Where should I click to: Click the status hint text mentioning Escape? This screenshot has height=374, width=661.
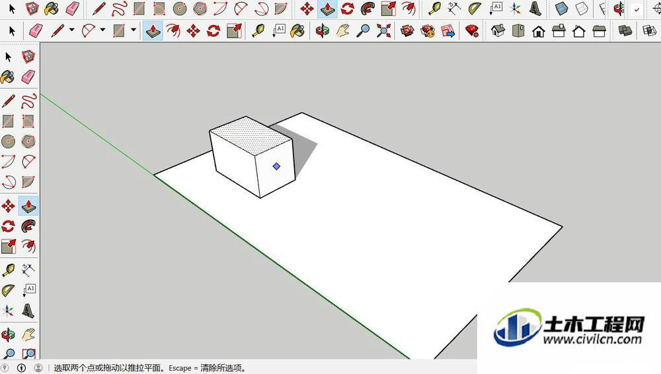149,368
